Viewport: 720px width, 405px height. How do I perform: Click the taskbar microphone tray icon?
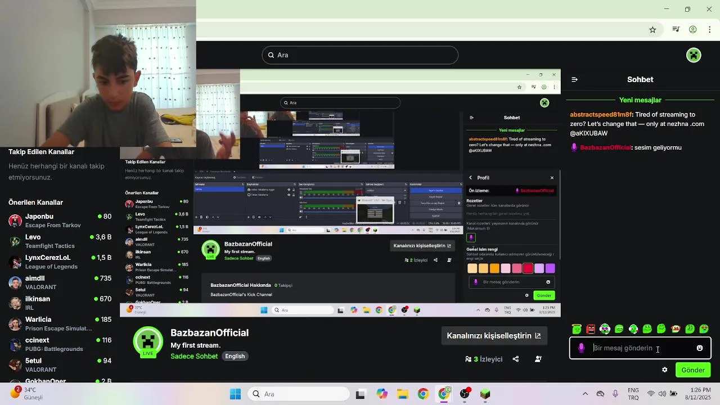[x=615, y=394]
